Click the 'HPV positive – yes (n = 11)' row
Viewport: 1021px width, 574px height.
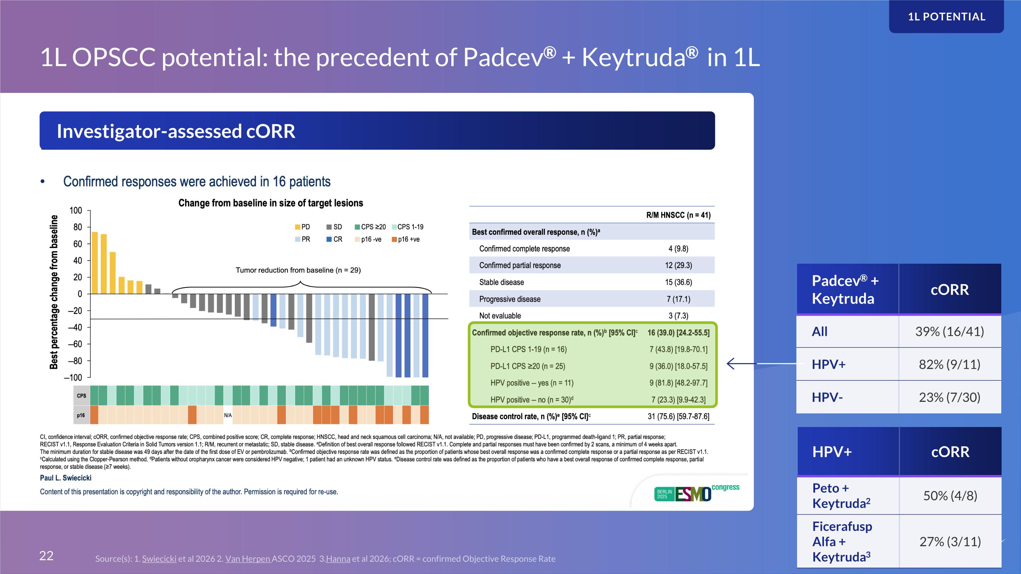pyautogui.click(x=592, y=383)
